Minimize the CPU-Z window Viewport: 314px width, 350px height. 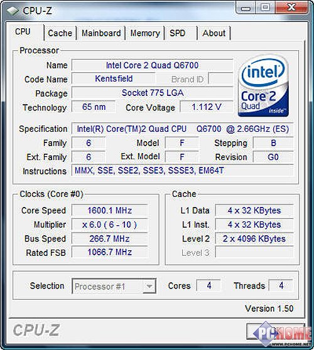(246, 8)
